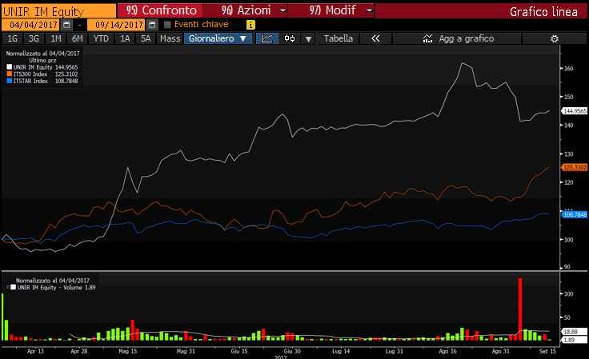Click the white UNIR IM Equity legend swatch
589x359 pixels.
coord(10,67)
